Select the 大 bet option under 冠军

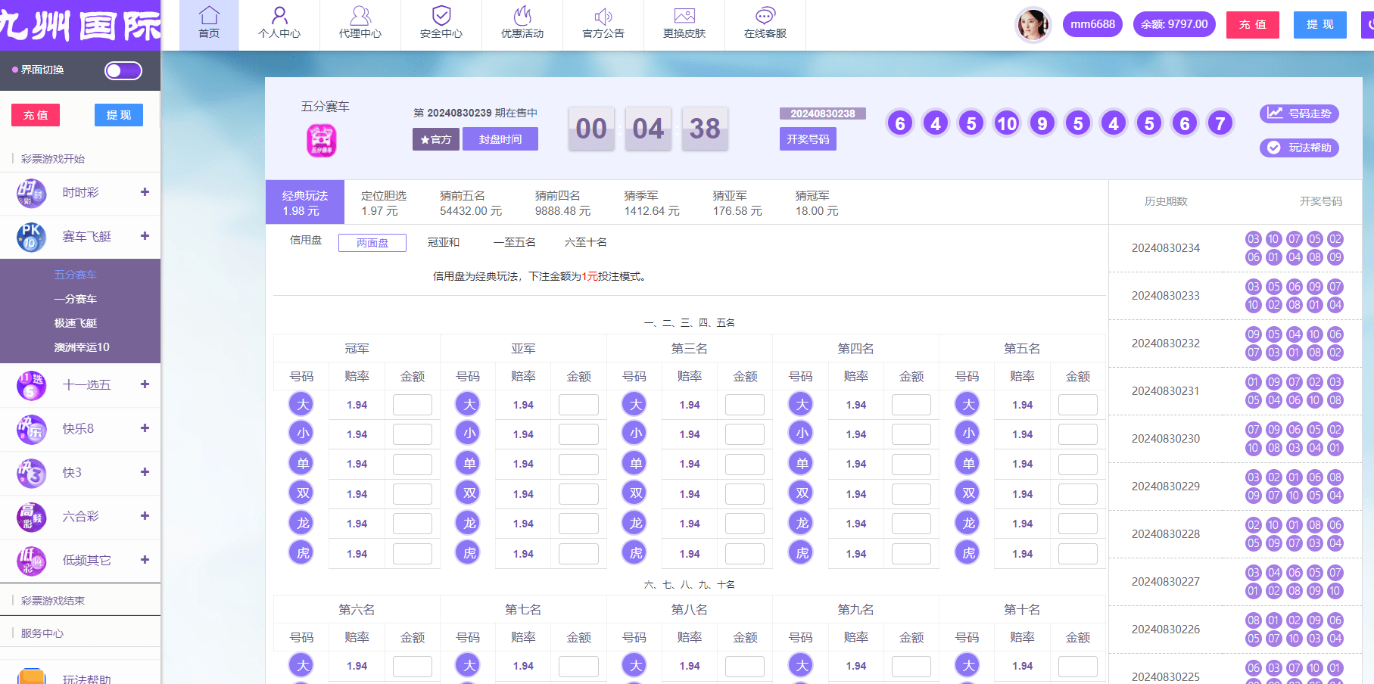(x=301, y=404)
